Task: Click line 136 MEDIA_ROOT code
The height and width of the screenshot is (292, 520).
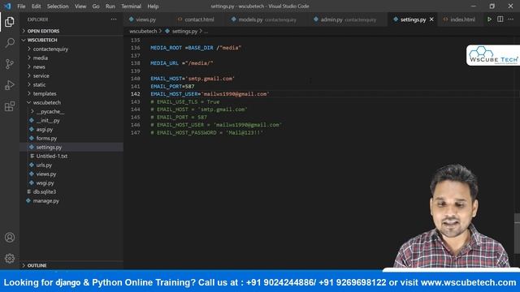Action: 196,48
